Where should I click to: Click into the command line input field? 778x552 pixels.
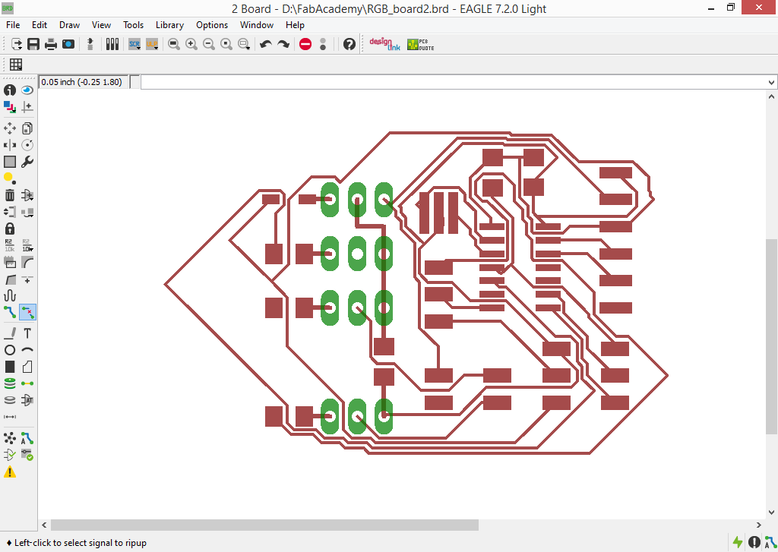[454, 82]
